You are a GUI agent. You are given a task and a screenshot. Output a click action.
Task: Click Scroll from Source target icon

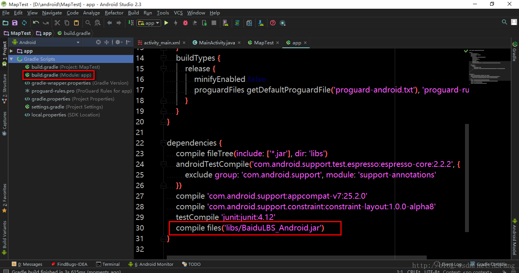pos(98,42)
